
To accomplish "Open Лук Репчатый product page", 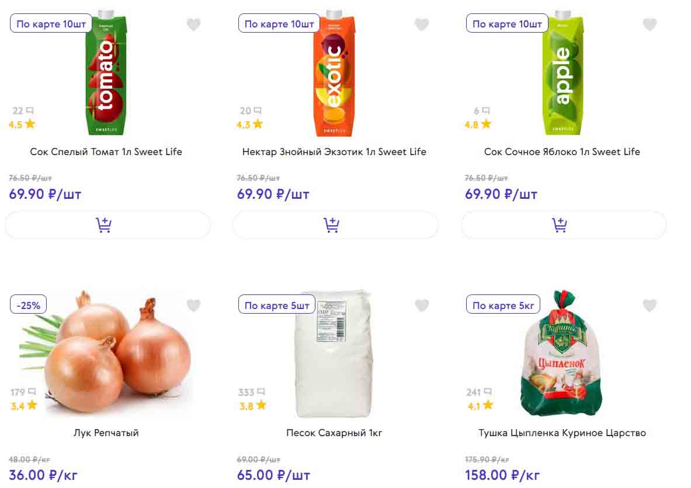I will pos(106,433).
